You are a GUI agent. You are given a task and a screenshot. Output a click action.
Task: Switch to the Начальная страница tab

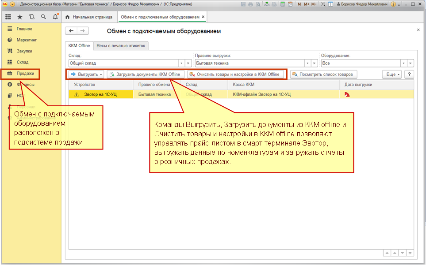coord(89,17)
